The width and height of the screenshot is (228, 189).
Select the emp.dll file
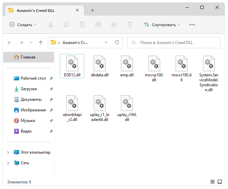pos(127,66)
